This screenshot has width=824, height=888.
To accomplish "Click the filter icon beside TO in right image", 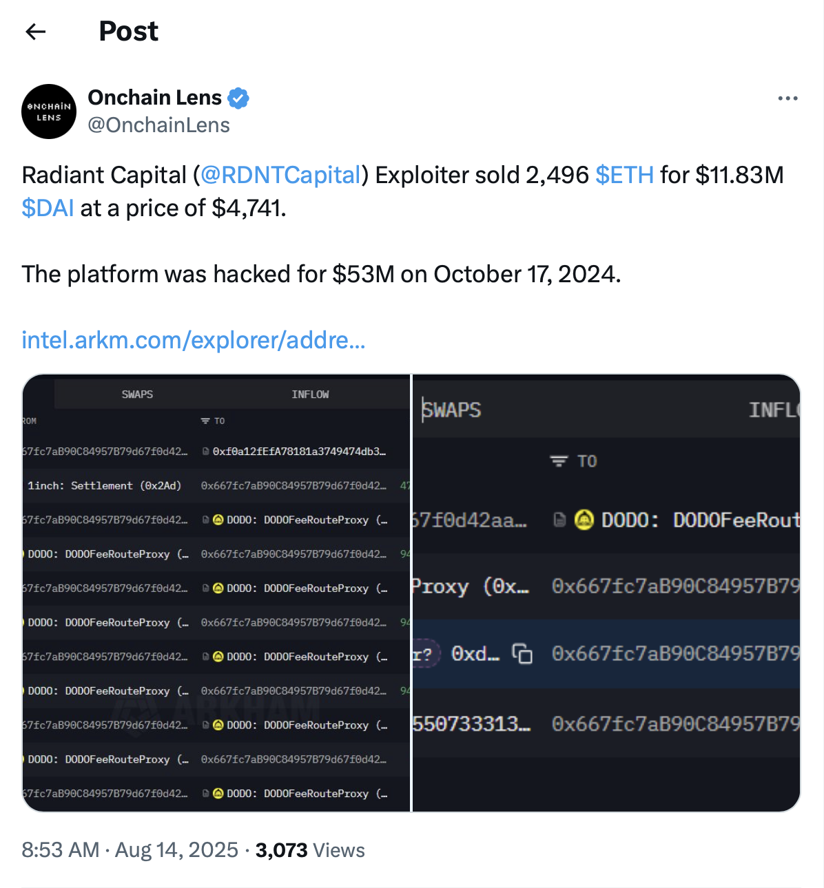I will tap(559, 461).
